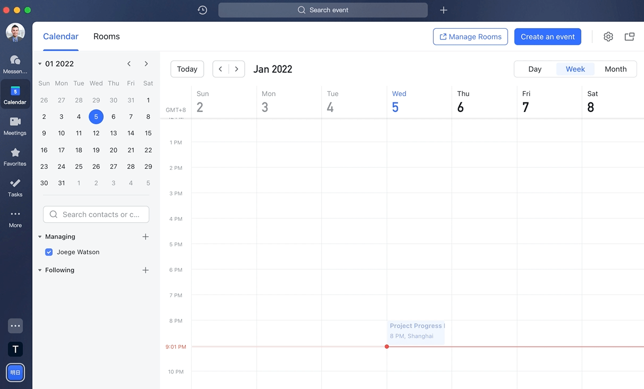Viewport: 644px width, 389px height.
Task: Click the Thu 6 column header
Action: coord(484,102)
